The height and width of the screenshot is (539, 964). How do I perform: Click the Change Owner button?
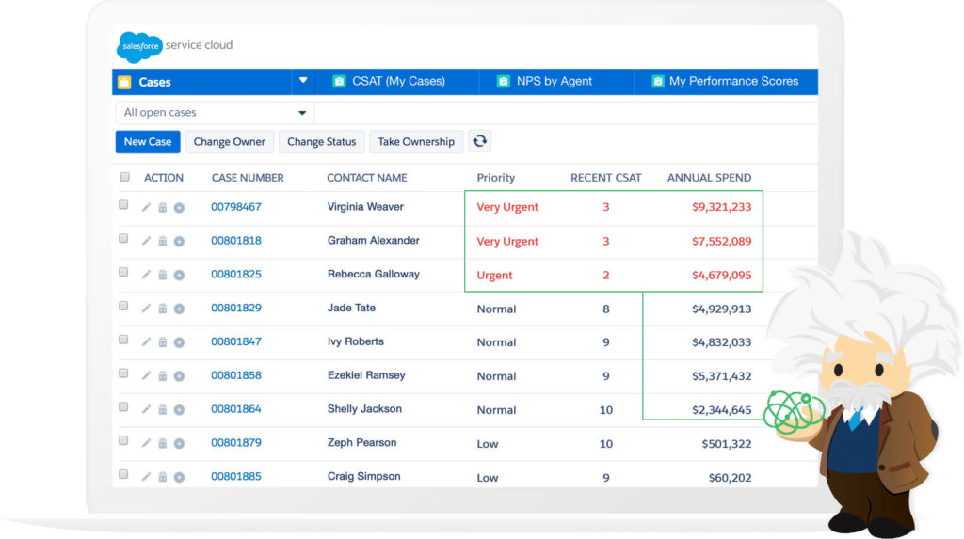coord(230,141)
